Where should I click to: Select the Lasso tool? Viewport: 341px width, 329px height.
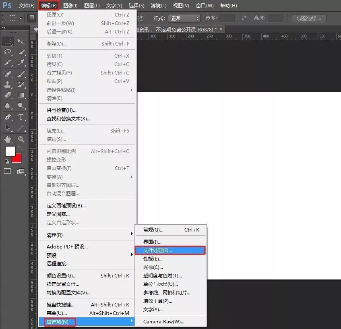click(x=7, y=52)
